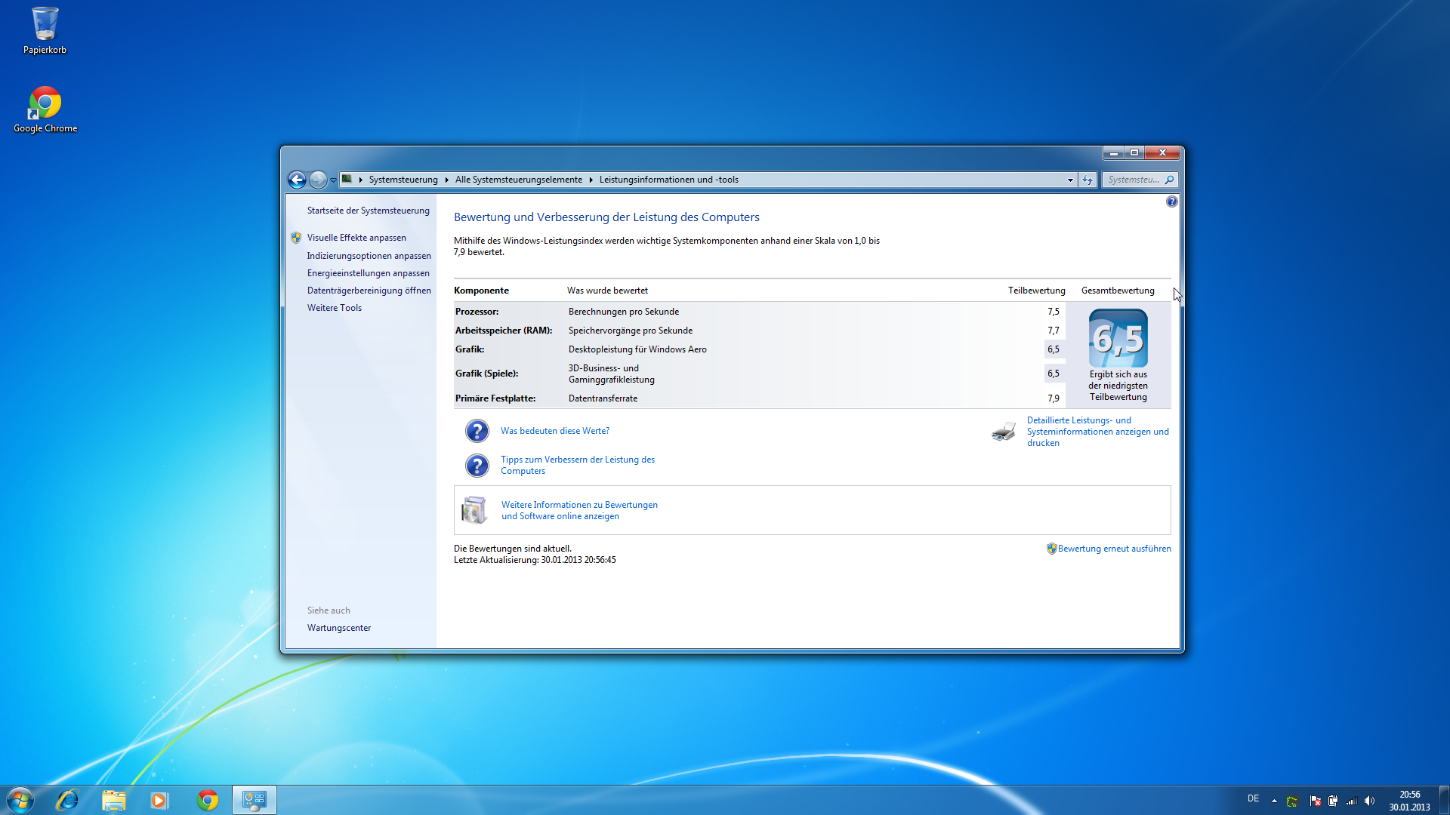Click 'Bewertung erneut ausführen' link

point(1114,549)
